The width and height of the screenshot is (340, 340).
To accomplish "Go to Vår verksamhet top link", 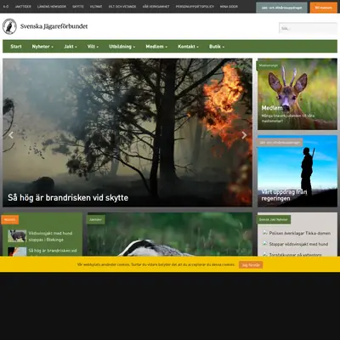I will 156,7.
